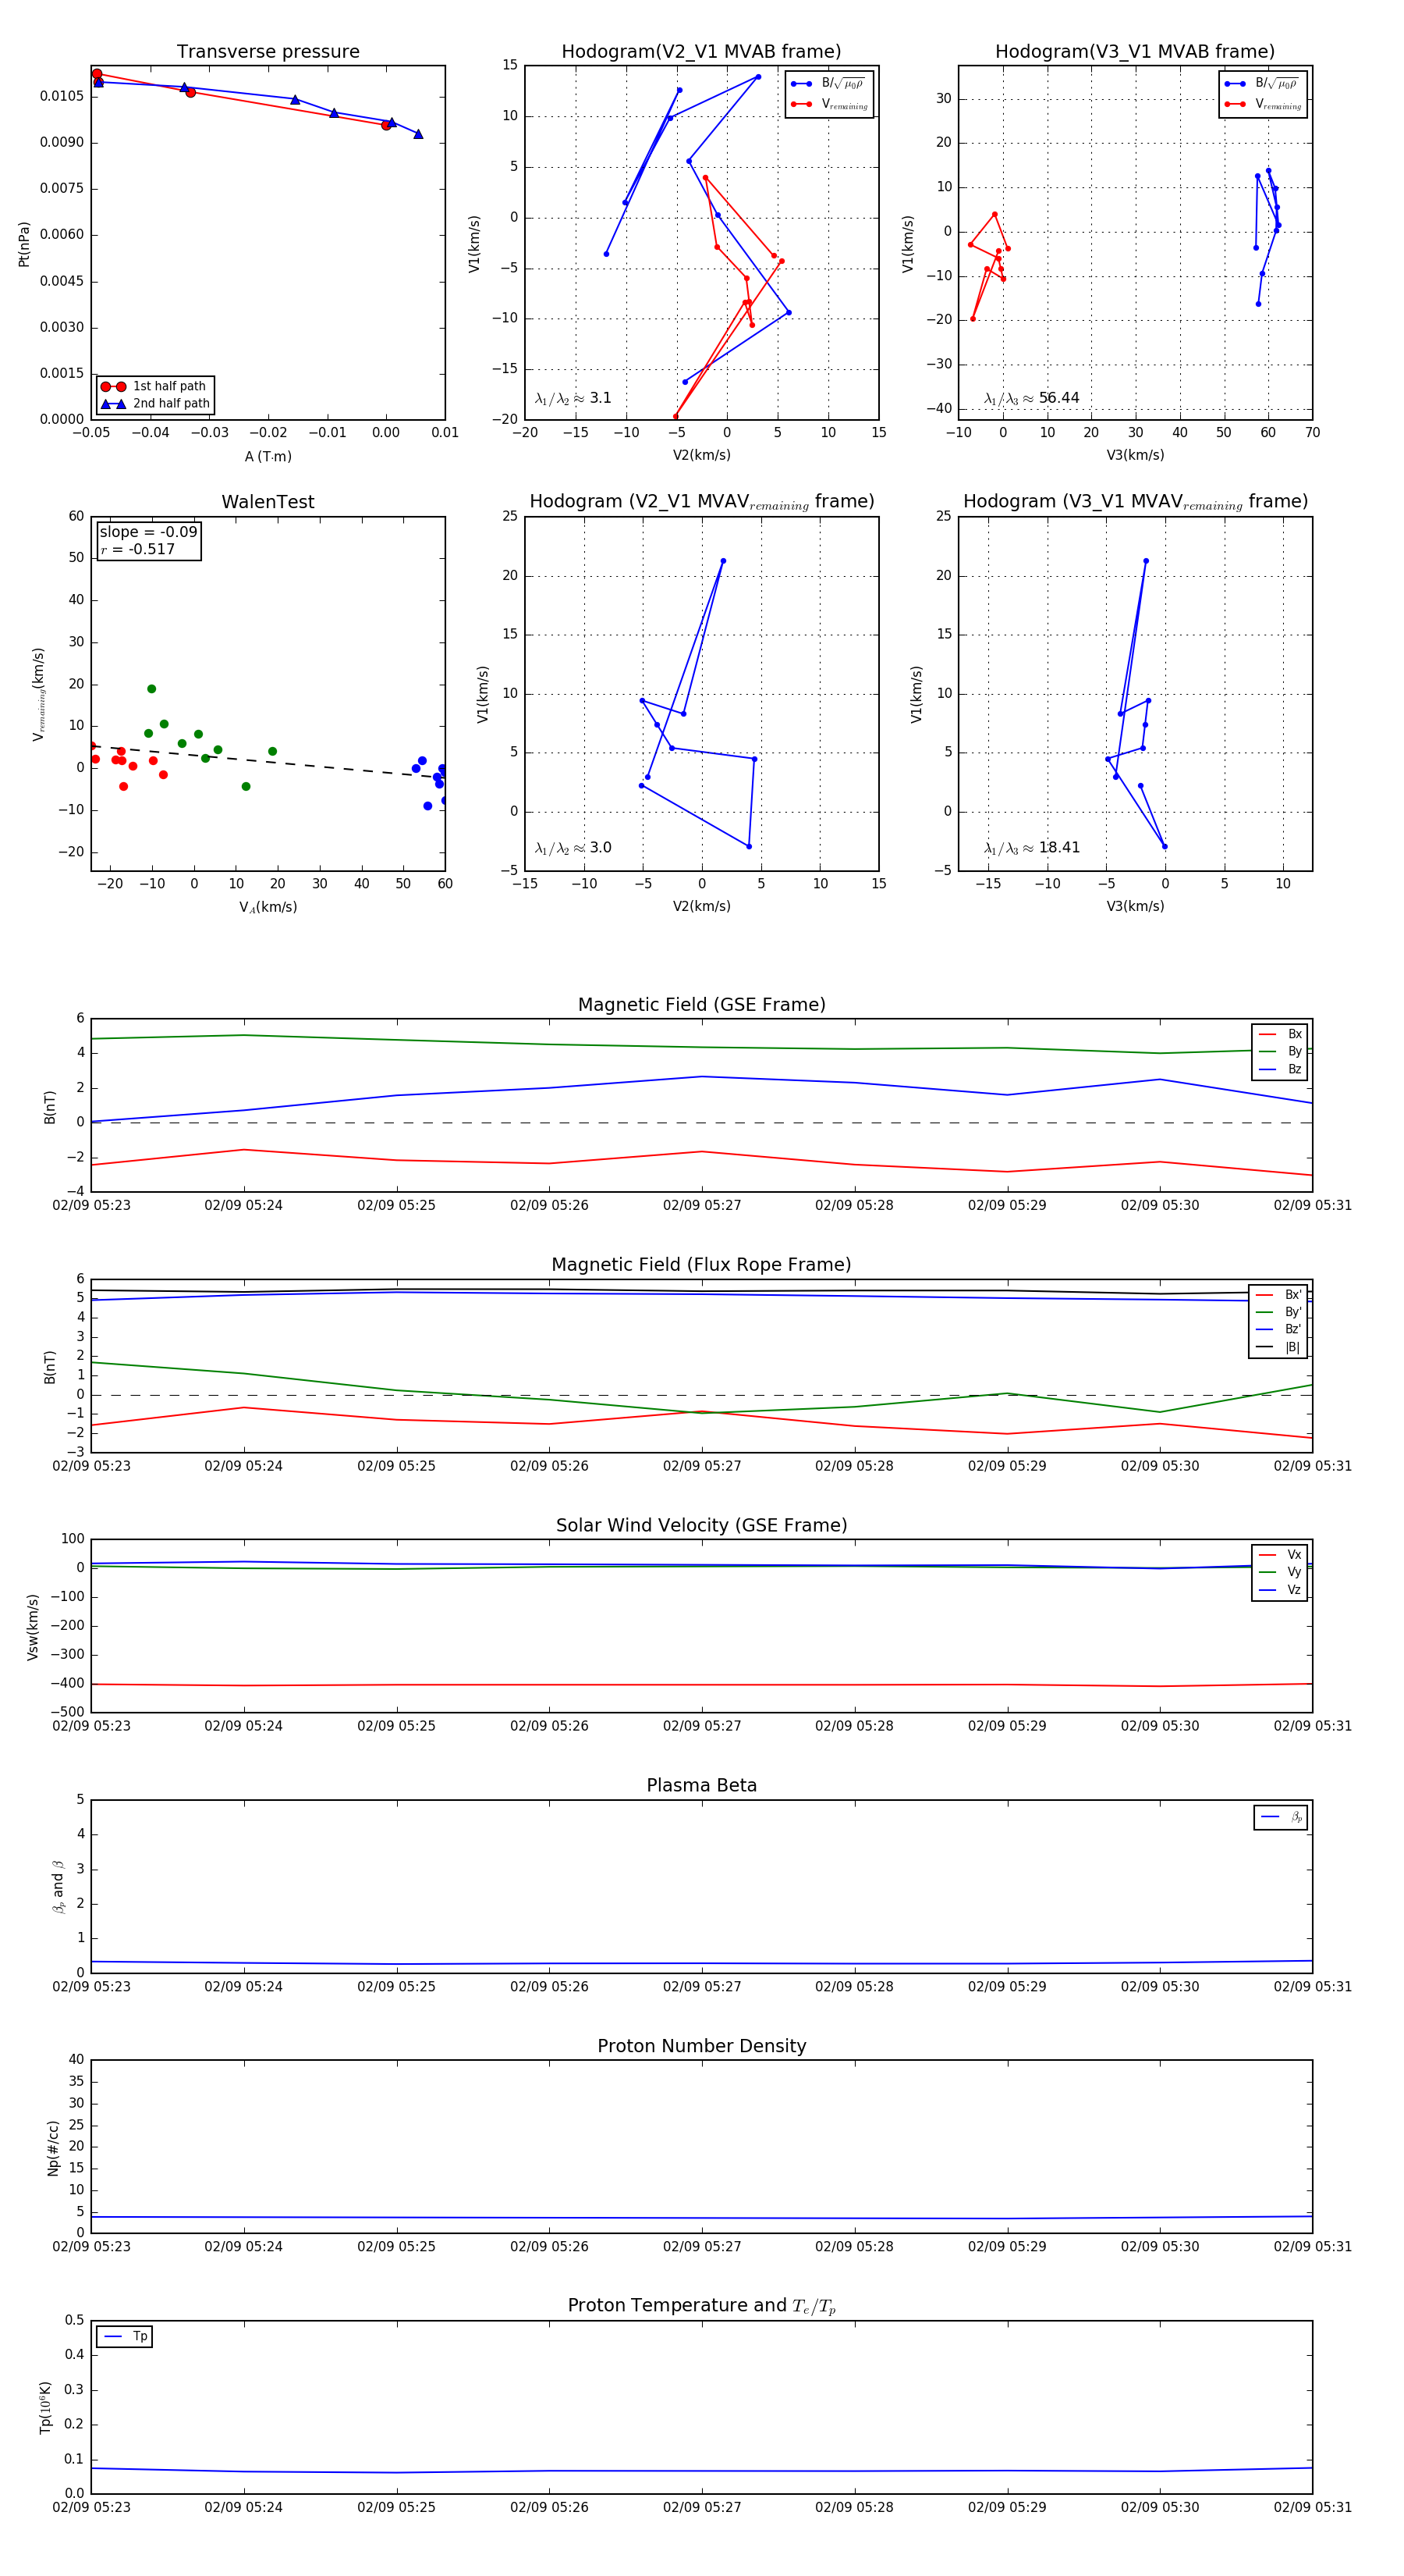1404x2576 pixels.
Task: Select the By' entry in Flux Rope legend
Action: pos(1278,1312)
